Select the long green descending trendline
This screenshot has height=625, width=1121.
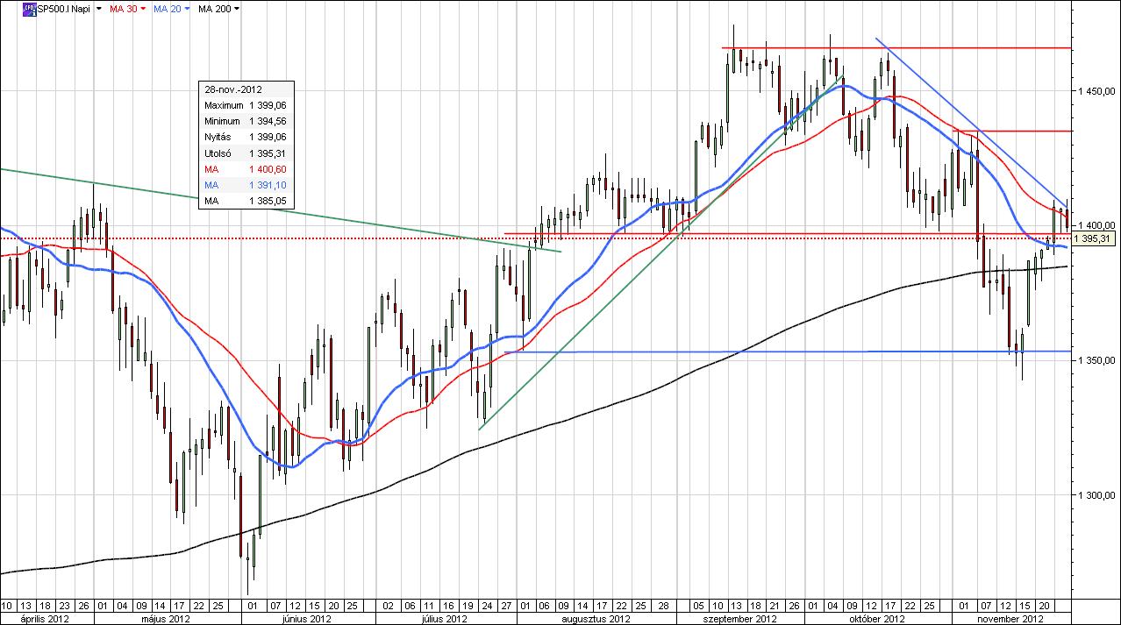point(281,210)
